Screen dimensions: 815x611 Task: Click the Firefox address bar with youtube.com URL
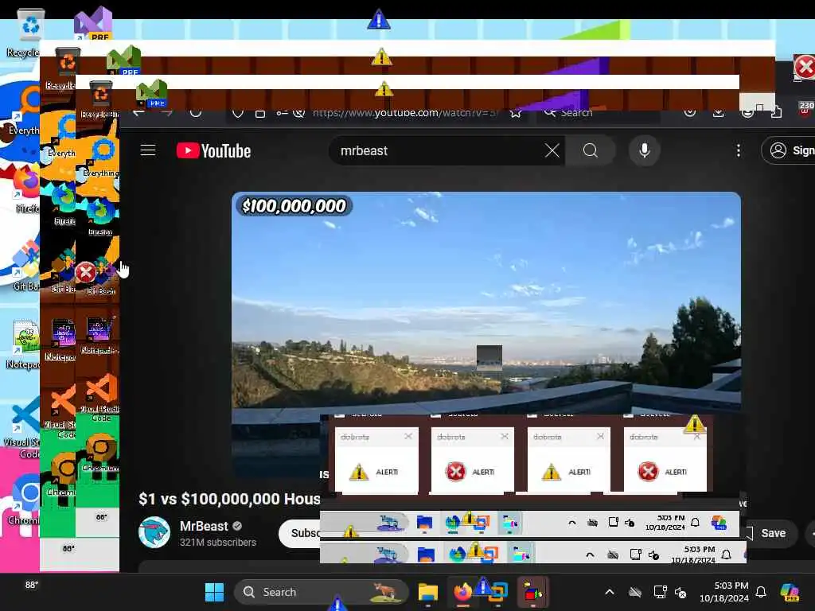click(405, 113)
